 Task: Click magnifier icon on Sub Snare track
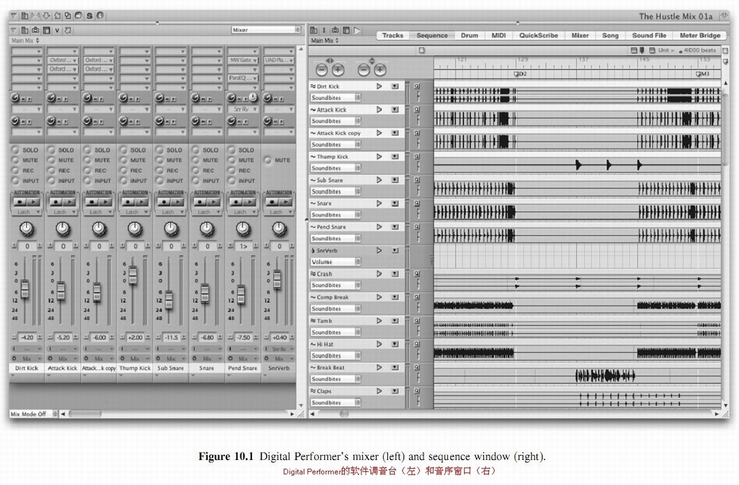coord(417,180)
